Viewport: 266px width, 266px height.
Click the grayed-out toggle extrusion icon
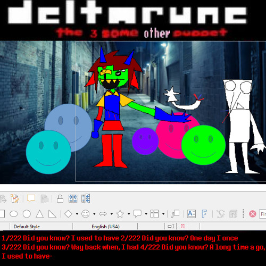click(x=234, y=214)
